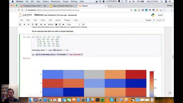Viewport: 183px width, 103px height.
Task: Open Chrome's Bookmarks menu
Action: 56,1
